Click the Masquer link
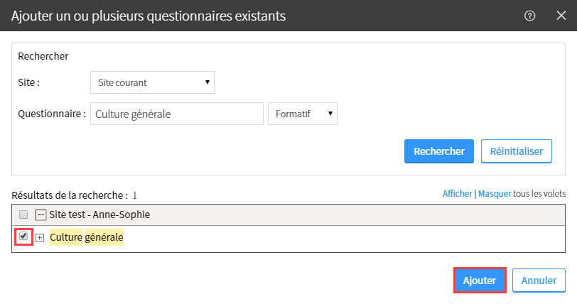The width and height of the screenshot is (577, 304). tap(495, 194)
